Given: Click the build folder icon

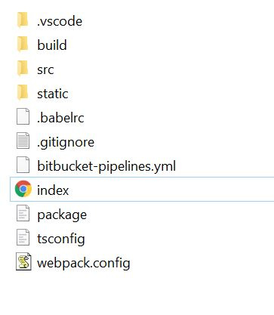Looking at the screenshot, I should [x=23, y=45].
